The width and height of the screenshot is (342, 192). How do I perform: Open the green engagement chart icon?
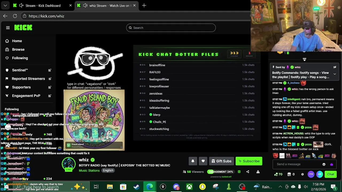point(239,172)
